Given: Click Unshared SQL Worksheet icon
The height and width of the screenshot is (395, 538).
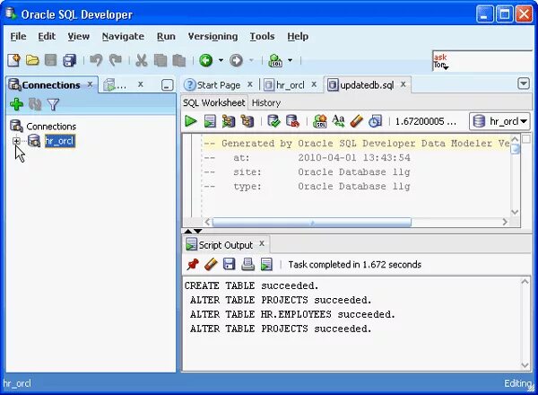Looking at the screenshot, I should (320, 121).
